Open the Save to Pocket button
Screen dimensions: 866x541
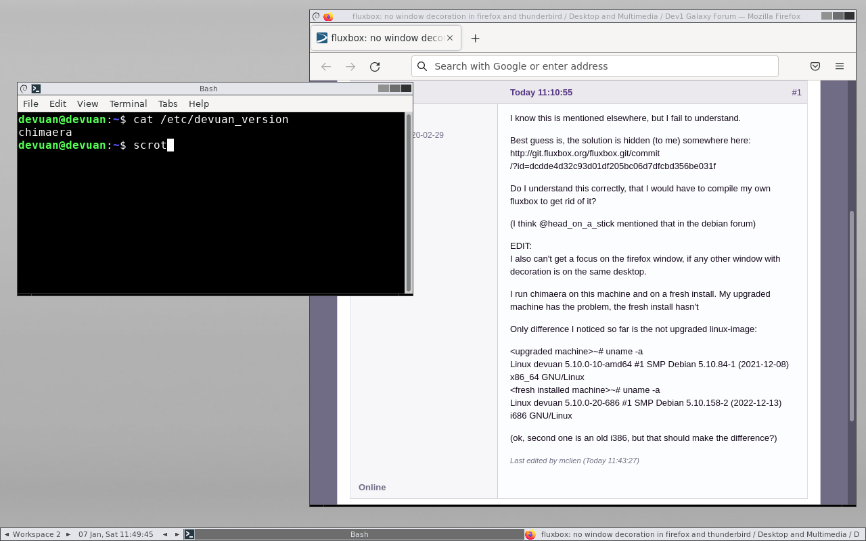click(815, 66)
